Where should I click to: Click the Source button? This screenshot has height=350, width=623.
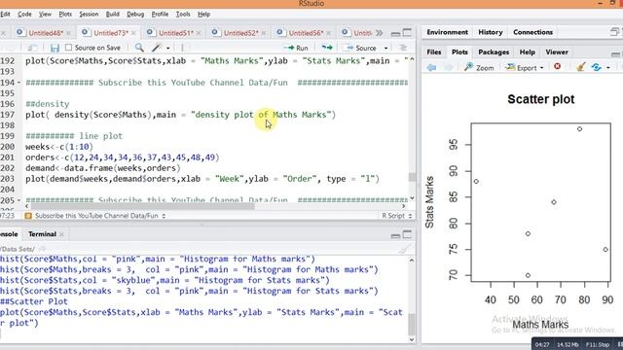[x=361, y=48]
